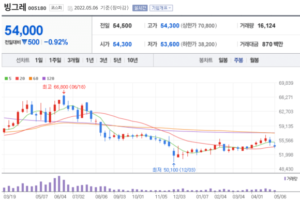This screenshot has width=300, height=201.
Task: Click the 48,430 y-axis price label
Action: (286, 169)
